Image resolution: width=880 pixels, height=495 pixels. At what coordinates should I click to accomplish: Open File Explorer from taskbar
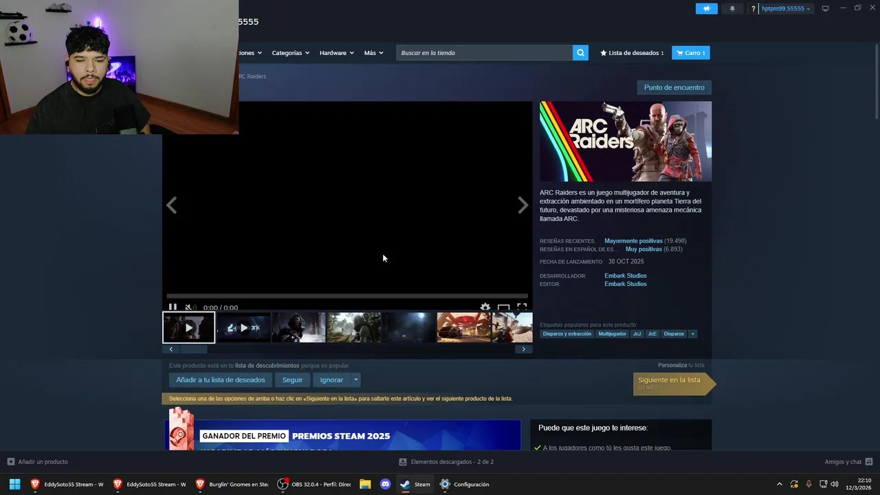point(365,484)
